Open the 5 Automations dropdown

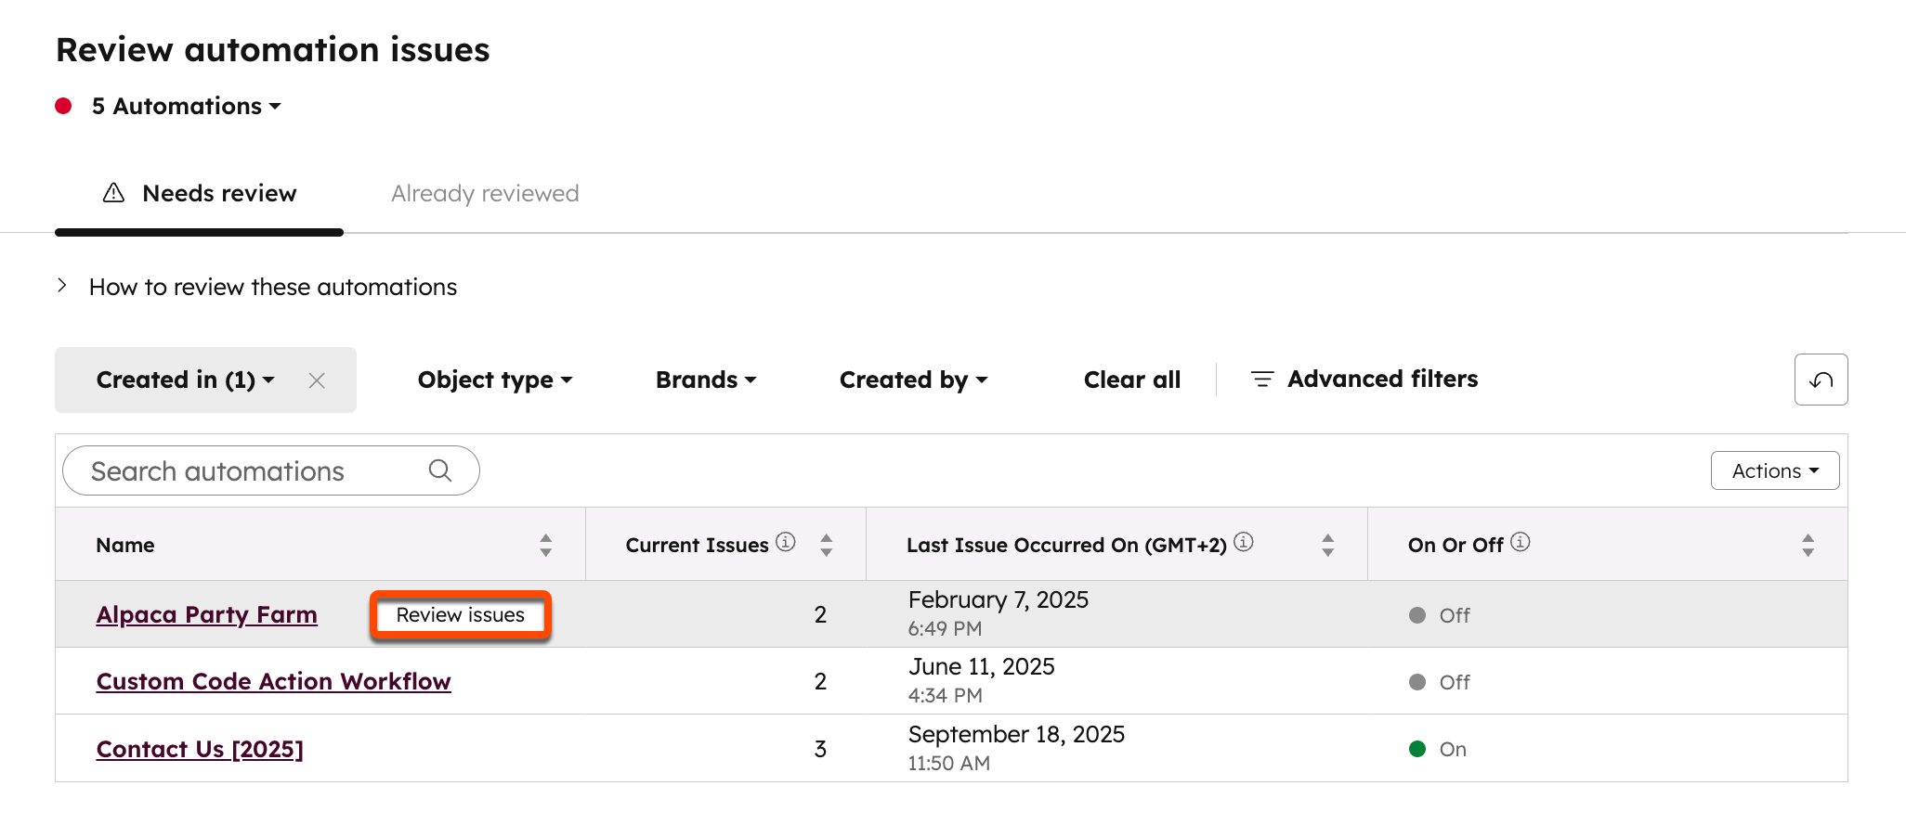point(184,106)
